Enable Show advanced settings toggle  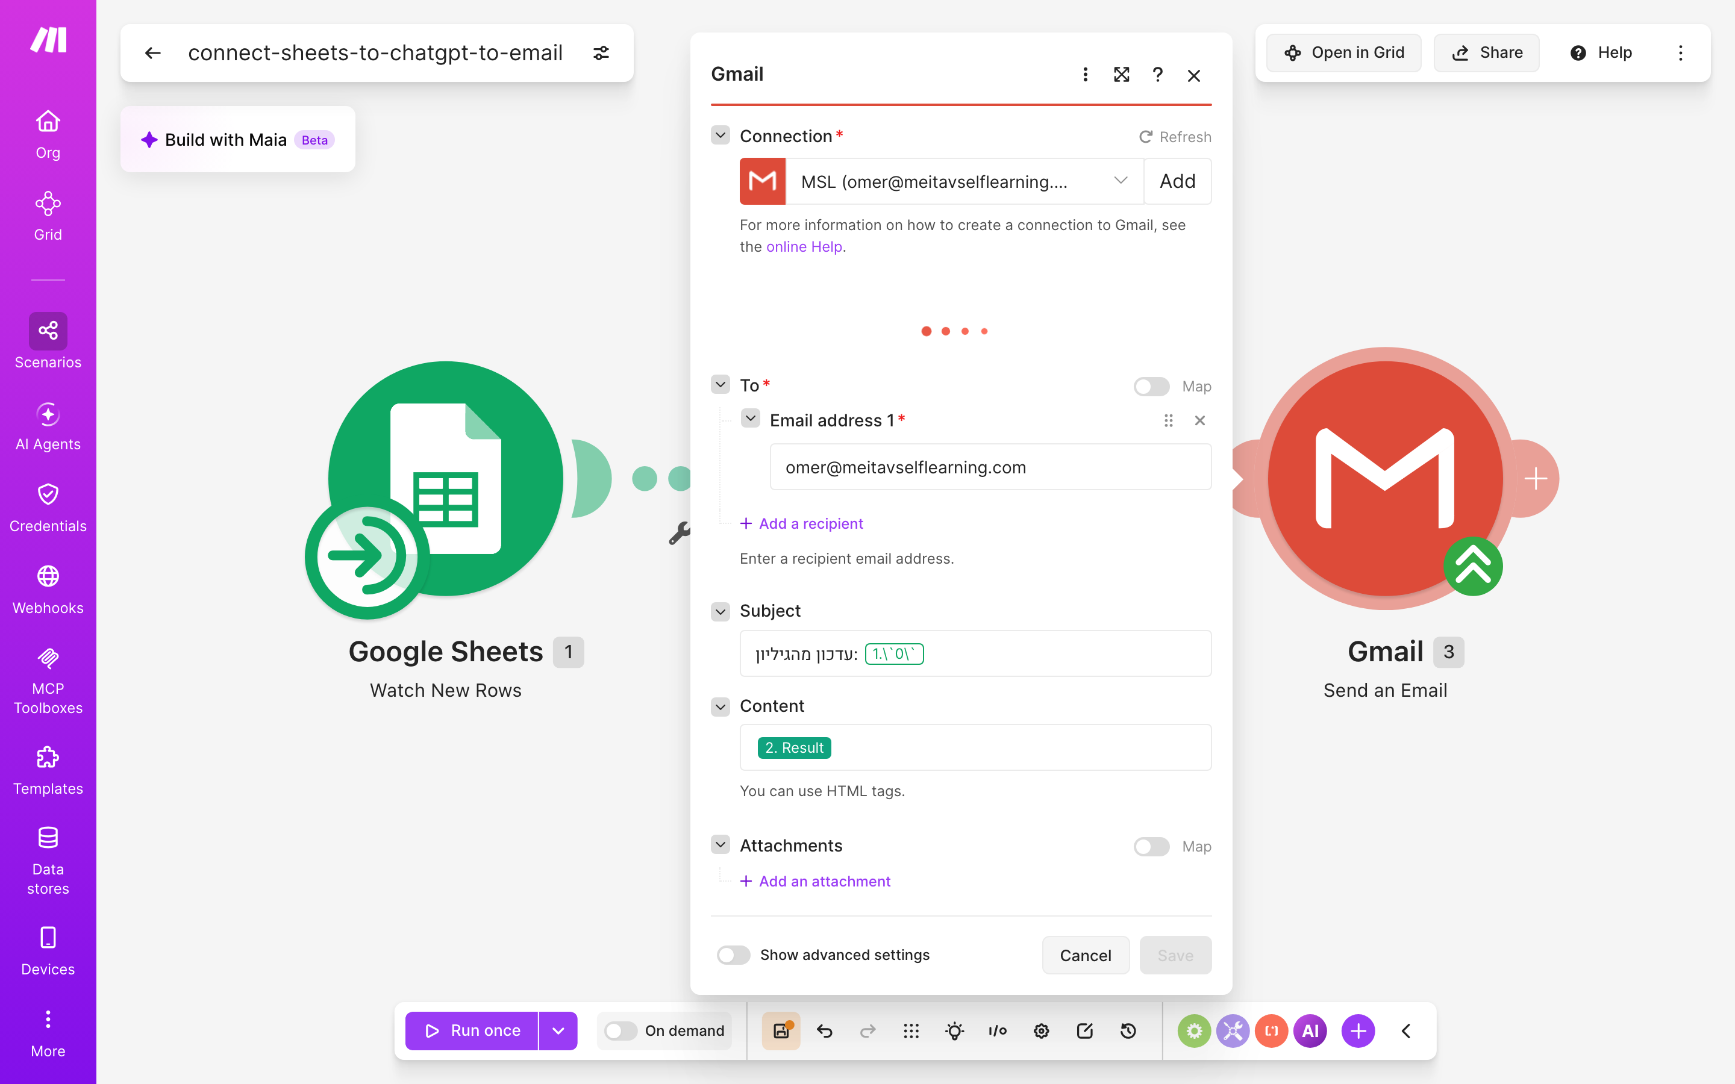click(733, 955)
